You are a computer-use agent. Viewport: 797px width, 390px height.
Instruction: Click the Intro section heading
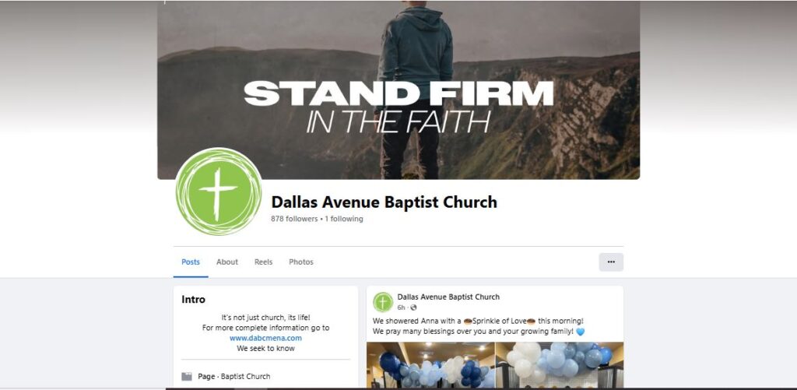[193, 300]
